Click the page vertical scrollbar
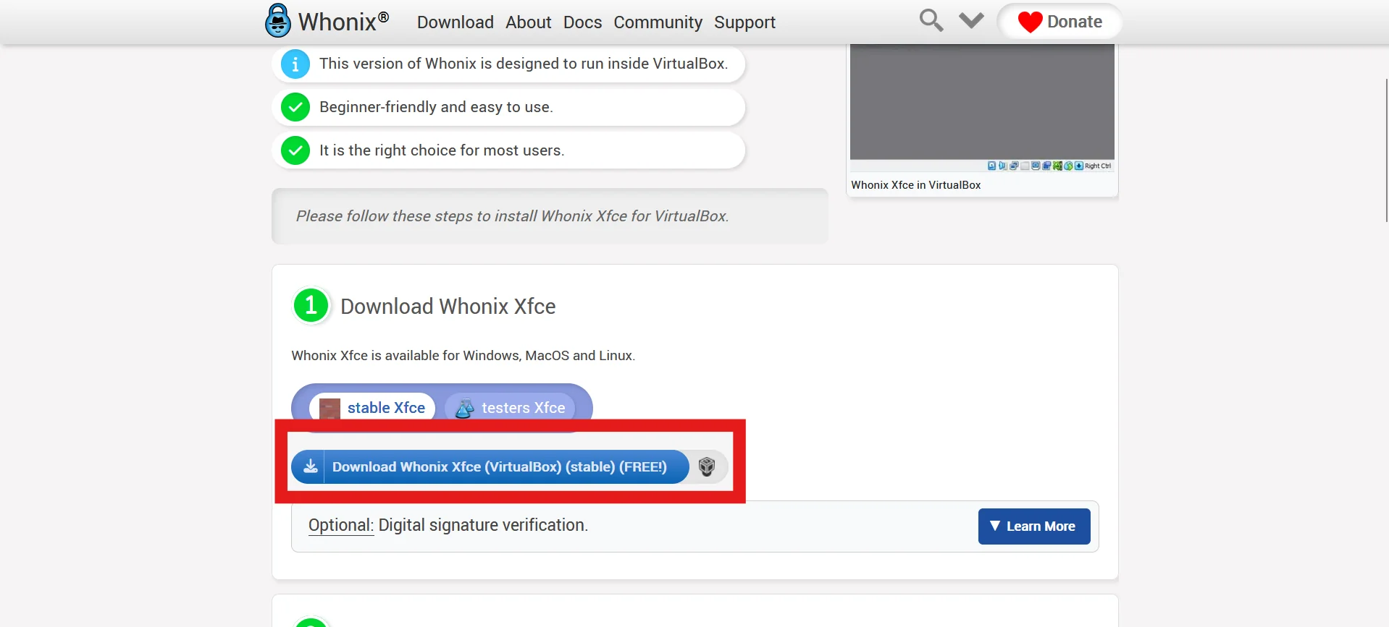The image size is (1389, 627). [x=1386, y=150]
